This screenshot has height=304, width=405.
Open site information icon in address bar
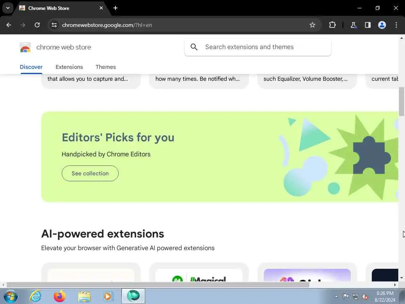point(54,25)
